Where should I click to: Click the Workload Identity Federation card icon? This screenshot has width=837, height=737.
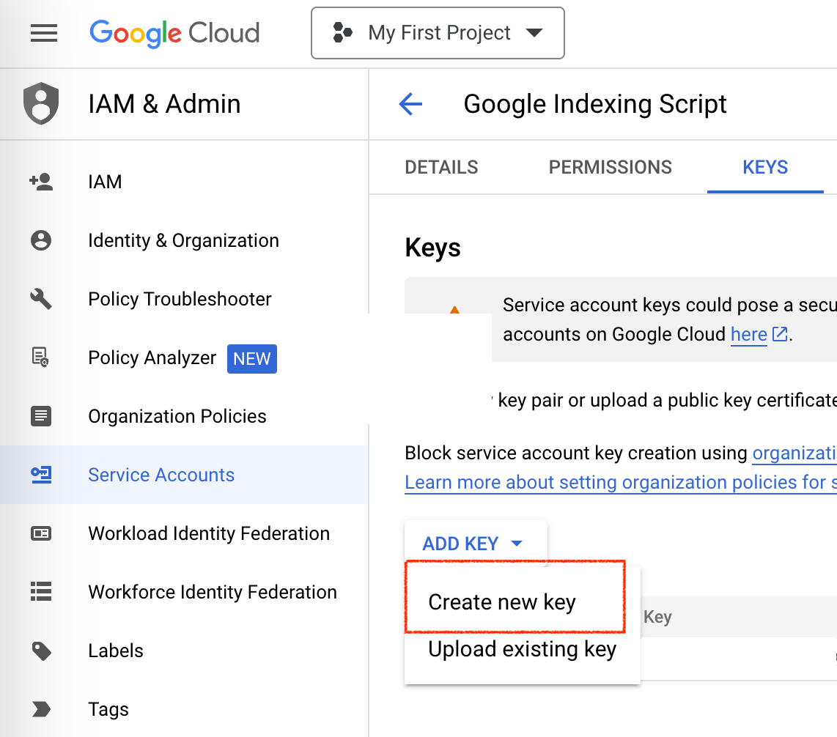41,533
